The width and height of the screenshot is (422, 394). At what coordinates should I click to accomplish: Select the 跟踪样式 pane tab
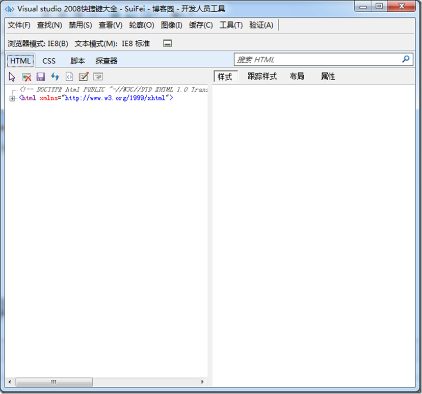(262, 76)
